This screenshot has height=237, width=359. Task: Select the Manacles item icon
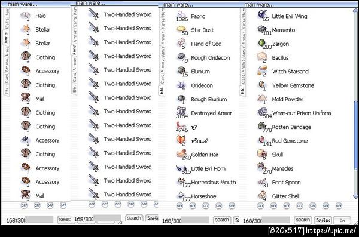(261, 167)
